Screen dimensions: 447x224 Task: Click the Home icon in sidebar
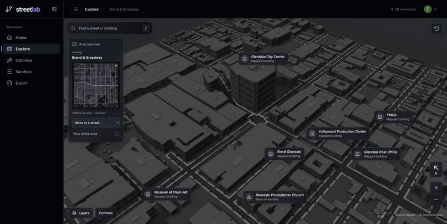click(x=9, y=37)
